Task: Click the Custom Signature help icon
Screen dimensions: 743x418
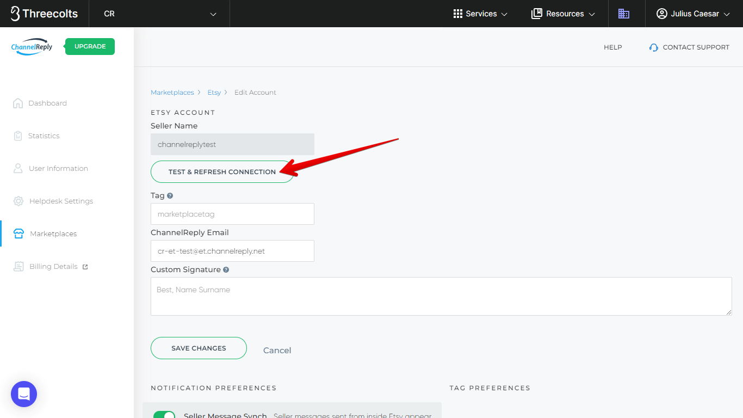Action: pyautogui.click(x=226, y=269)
